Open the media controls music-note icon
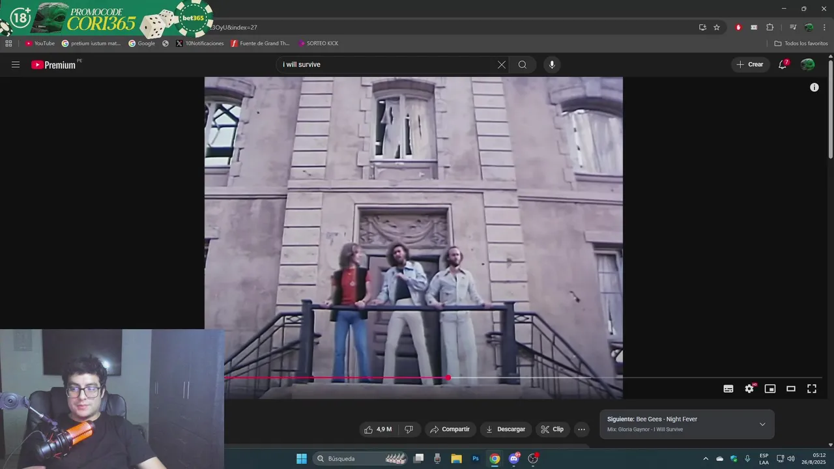 point(792,27)
